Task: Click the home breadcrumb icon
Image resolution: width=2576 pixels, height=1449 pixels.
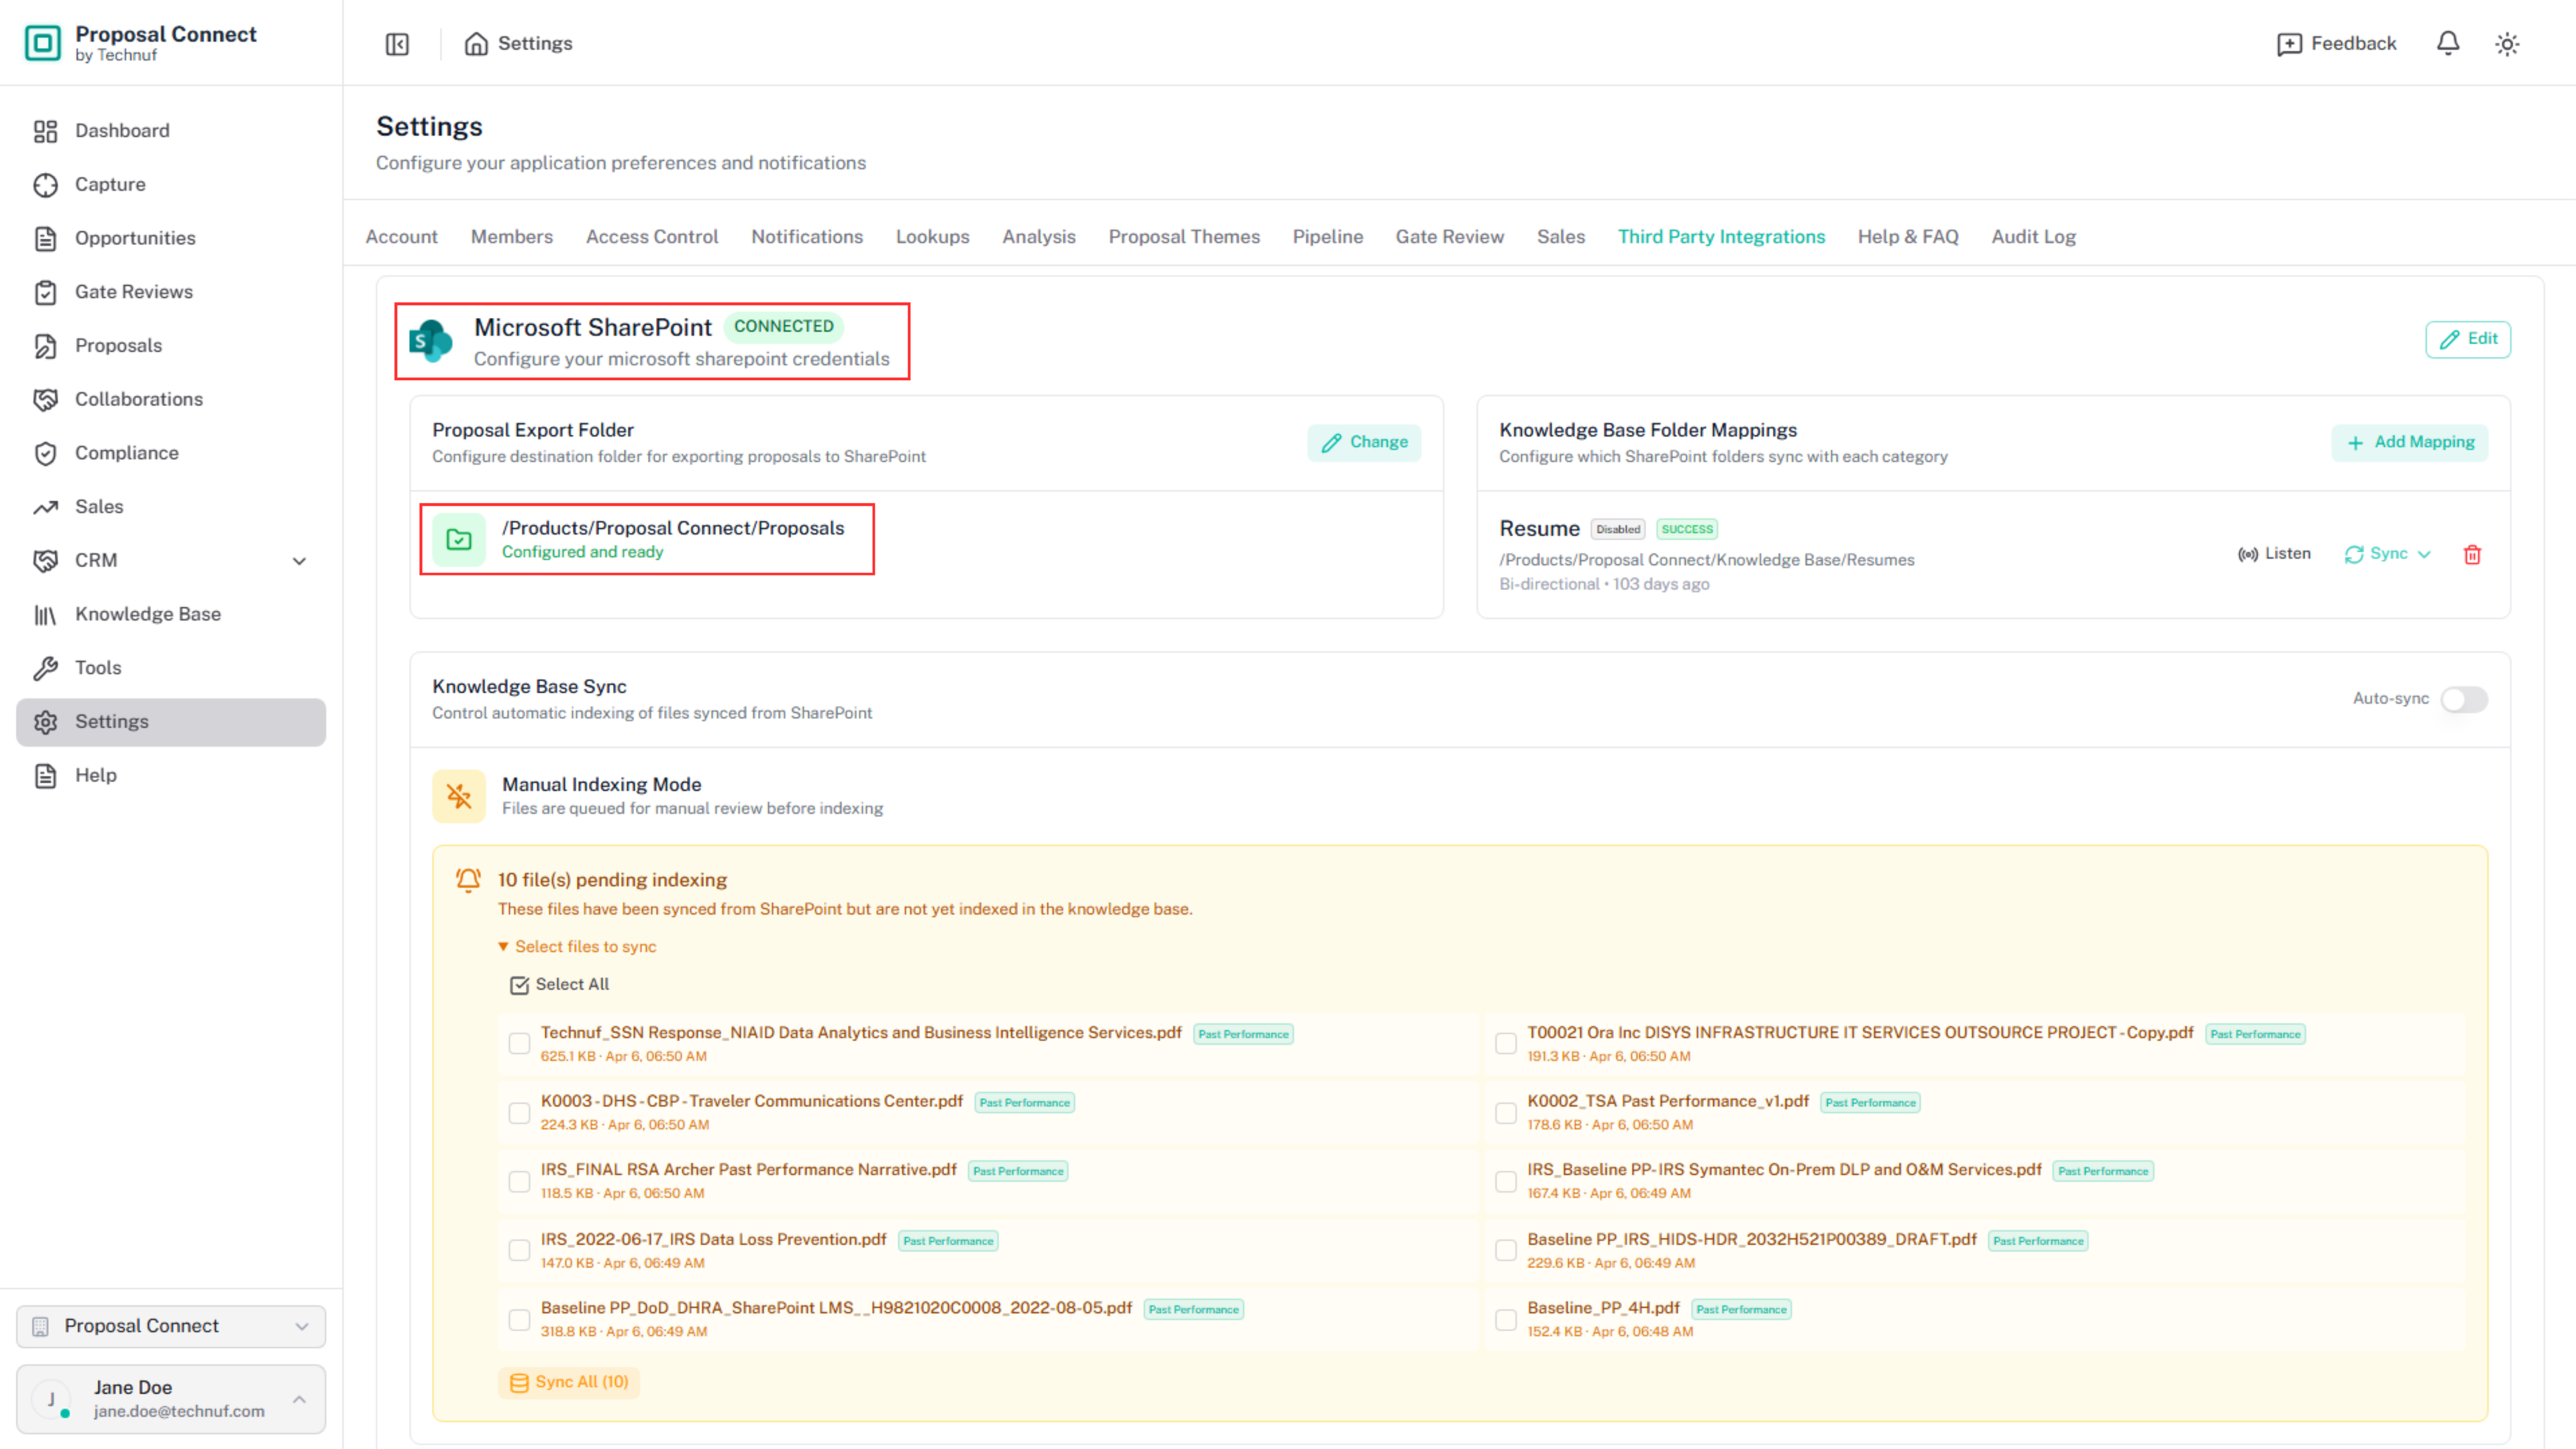Action: (x=476, y=44)
